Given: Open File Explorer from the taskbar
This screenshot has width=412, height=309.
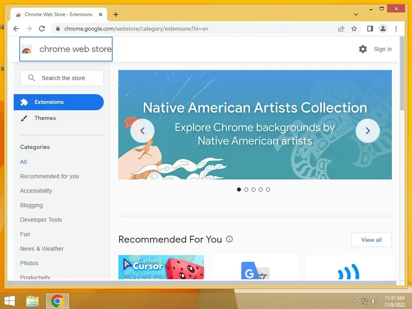Looking at the screenshot, I should [33, 301].
